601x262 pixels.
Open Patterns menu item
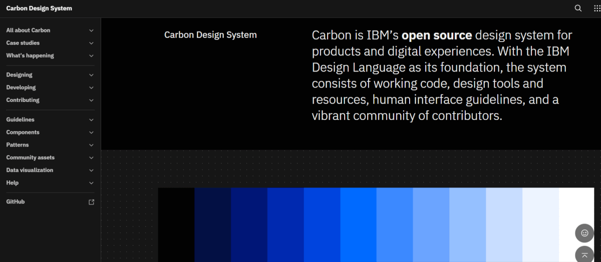click(50, 145)
